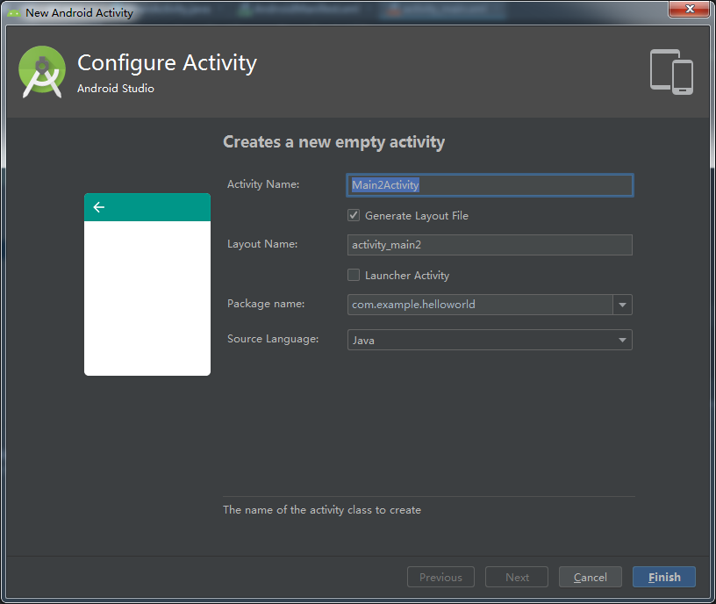
Task: Click the 'Source Language:' label
Action: click(x=273, y=339)
